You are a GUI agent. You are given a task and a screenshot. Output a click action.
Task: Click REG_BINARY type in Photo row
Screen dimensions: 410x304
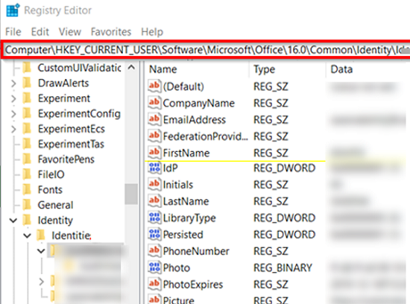click(x=283, y=268)
